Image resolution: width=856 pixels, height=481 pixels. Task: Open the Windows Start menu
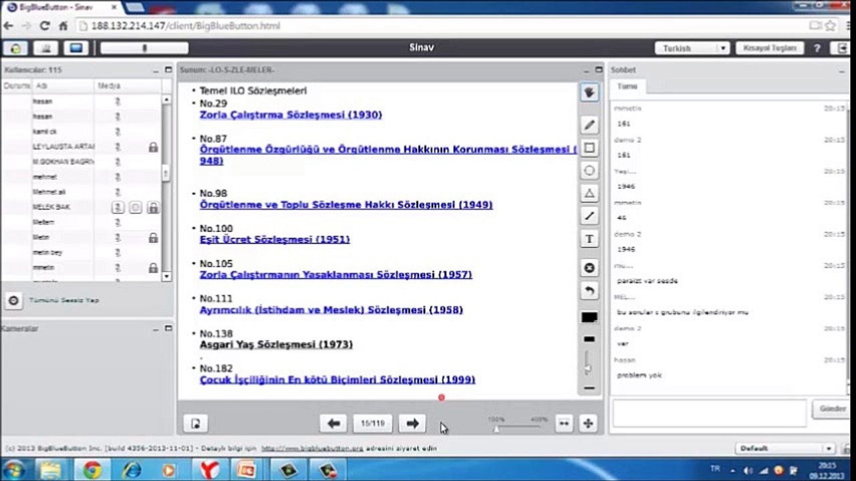click(x=14, y=470)
